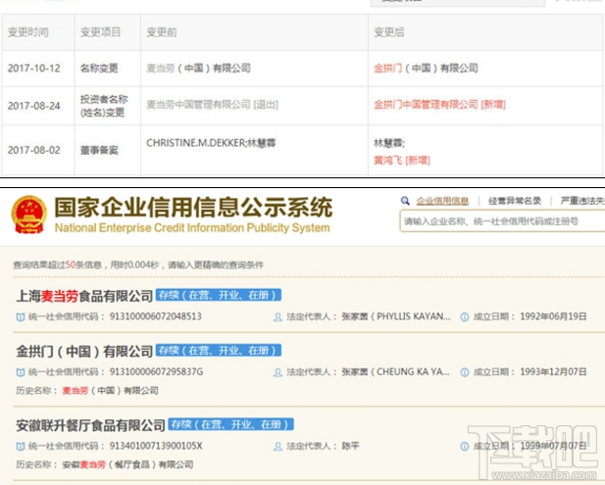Click 黄鸿飞 [新增] entry
Screen dimensions: 605x485
point(402,160)
